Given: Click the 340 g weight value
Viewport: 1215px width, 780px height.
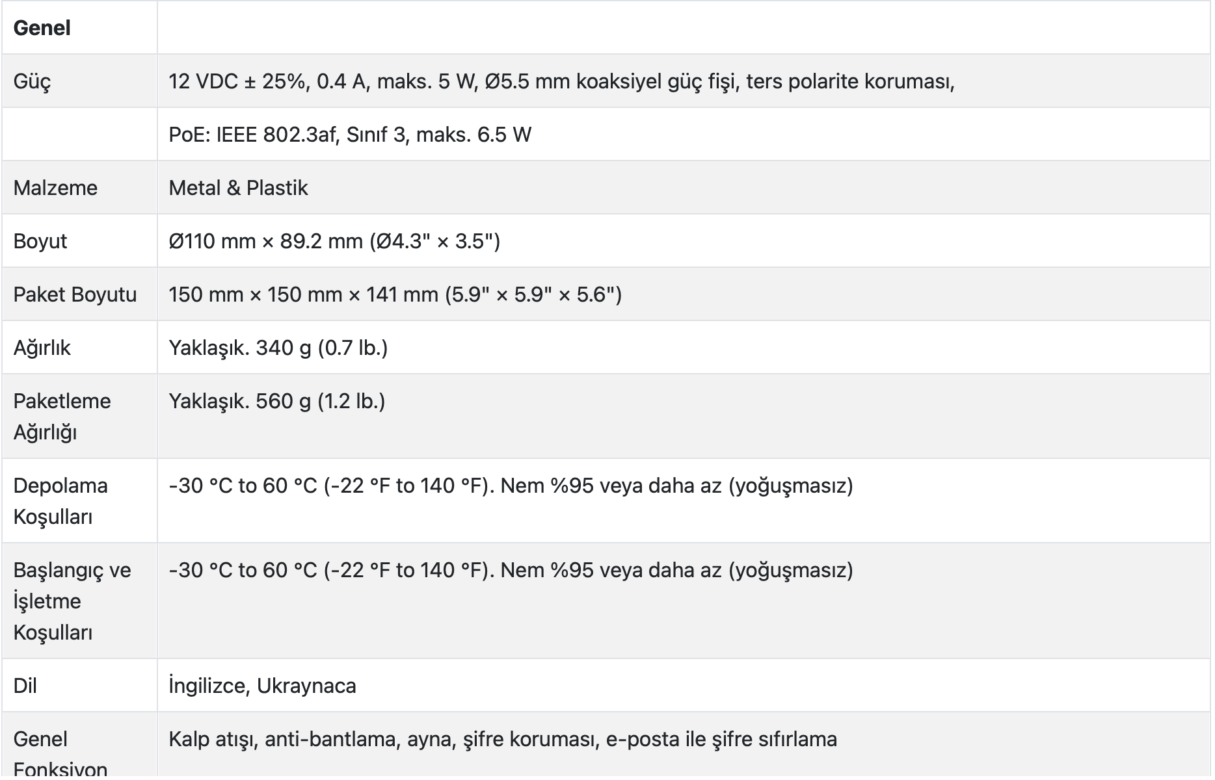Looking at the screenshot, I should pyautogui.click(x=278, y=348).
